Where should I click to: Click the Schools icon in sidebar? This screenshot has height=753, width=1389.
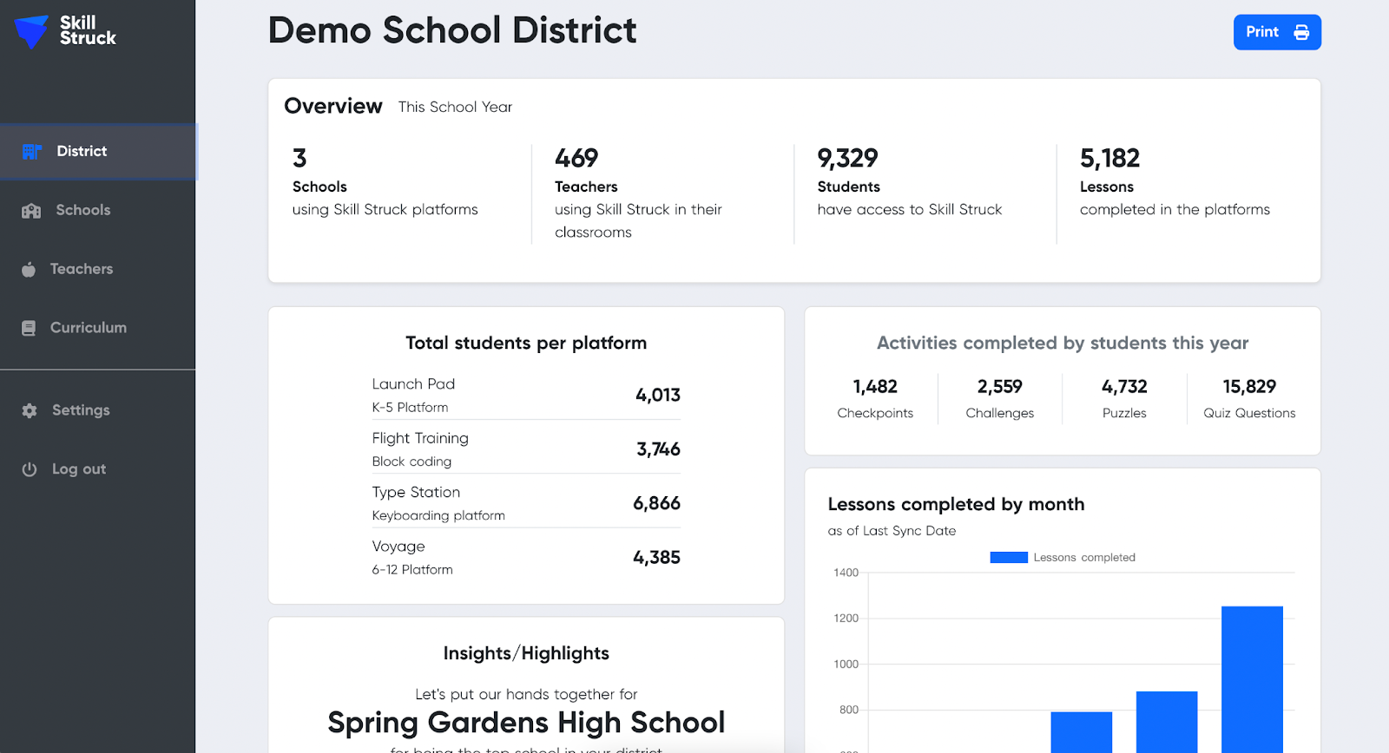31,211
